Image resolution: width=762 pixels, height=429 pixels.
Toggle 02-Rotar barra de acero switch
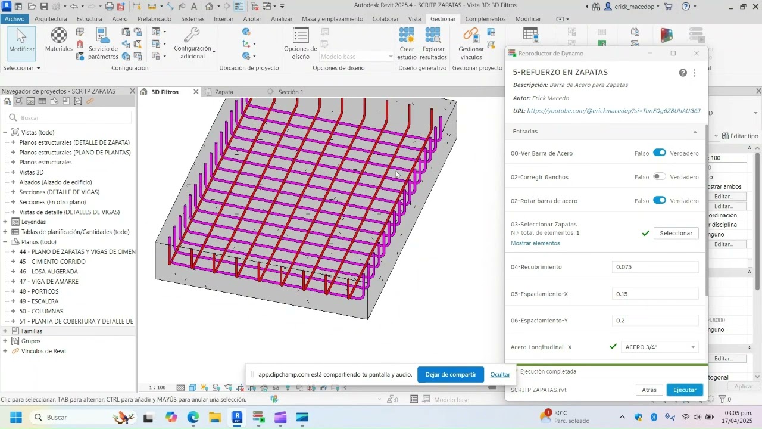point(660,200)
